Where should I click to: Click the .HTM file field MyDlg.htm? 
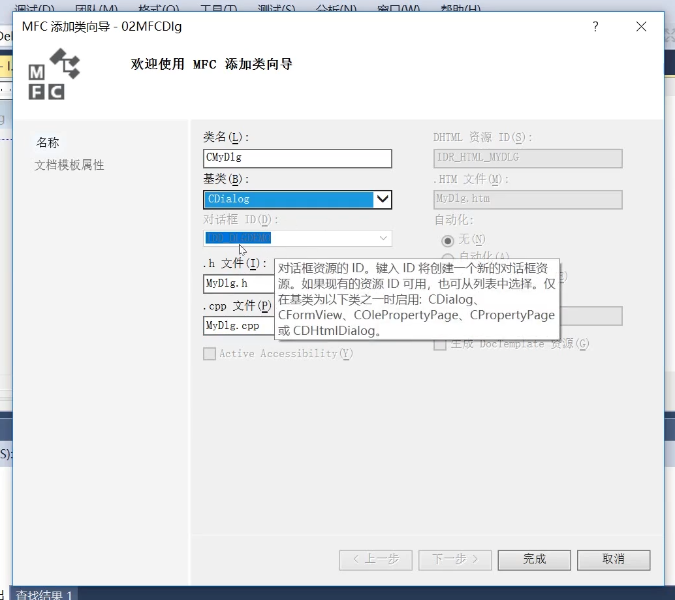click(527, 200)
